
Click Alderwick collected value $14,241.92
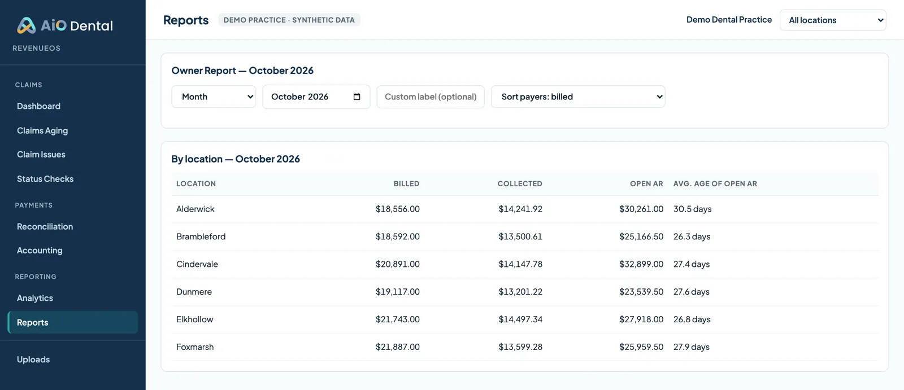pyautogui.click(x=520, y=209)
